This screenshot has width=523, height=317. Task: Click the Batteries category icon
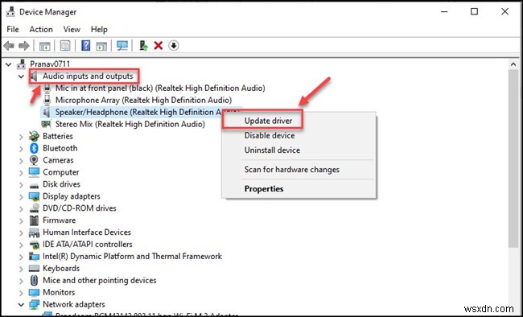tap(34, 136)
